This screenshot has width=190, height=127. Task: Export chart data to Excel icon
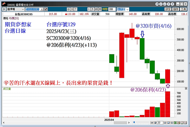click(175, 123)
